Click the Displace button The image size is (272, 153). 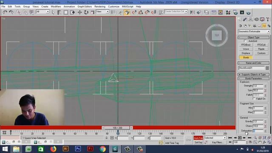(246, 53)
